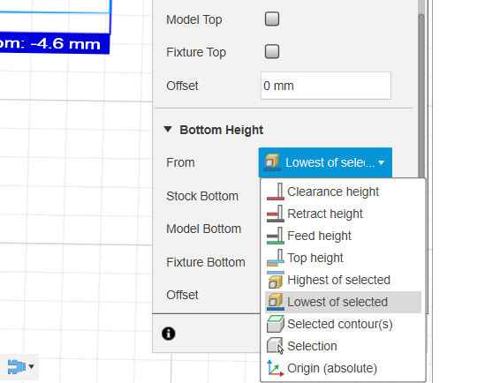The width and height of the screenshot is (500, 383).
Task: Enable the Model Top checkbox
Action: tap(272, 19)
